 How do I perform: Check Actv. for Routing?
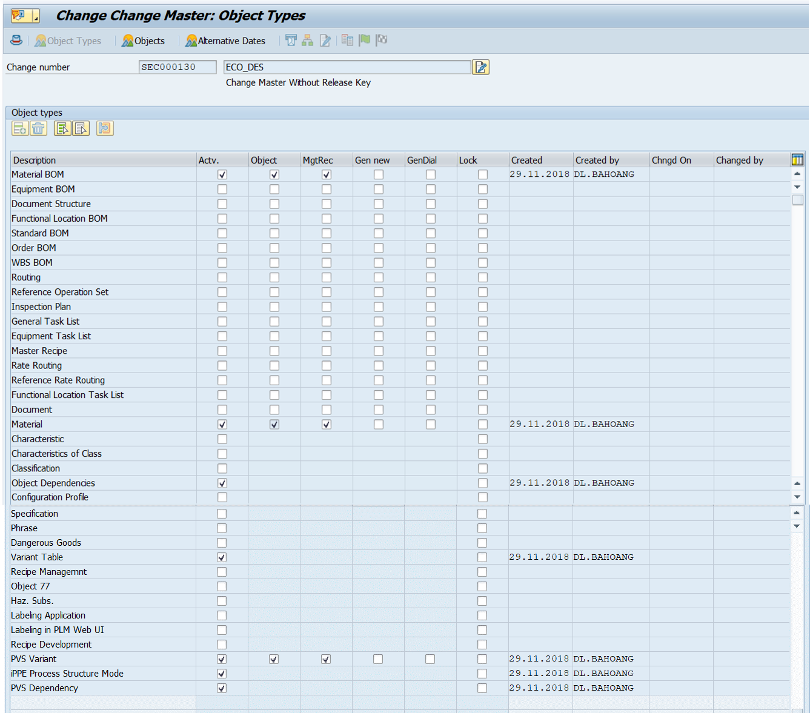click(x=222, y=277)
